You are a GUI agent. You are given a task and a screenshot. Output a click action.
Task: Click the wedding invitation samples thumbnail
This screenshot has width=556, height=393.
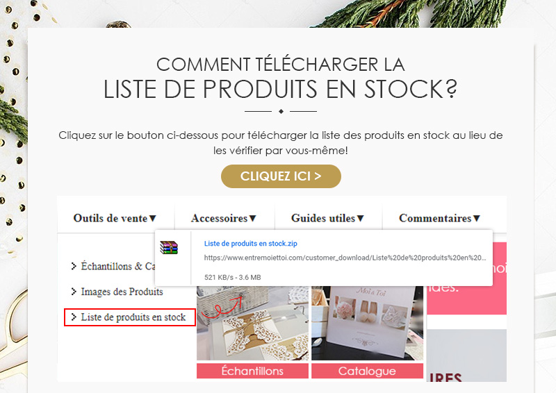click(252, 323)
